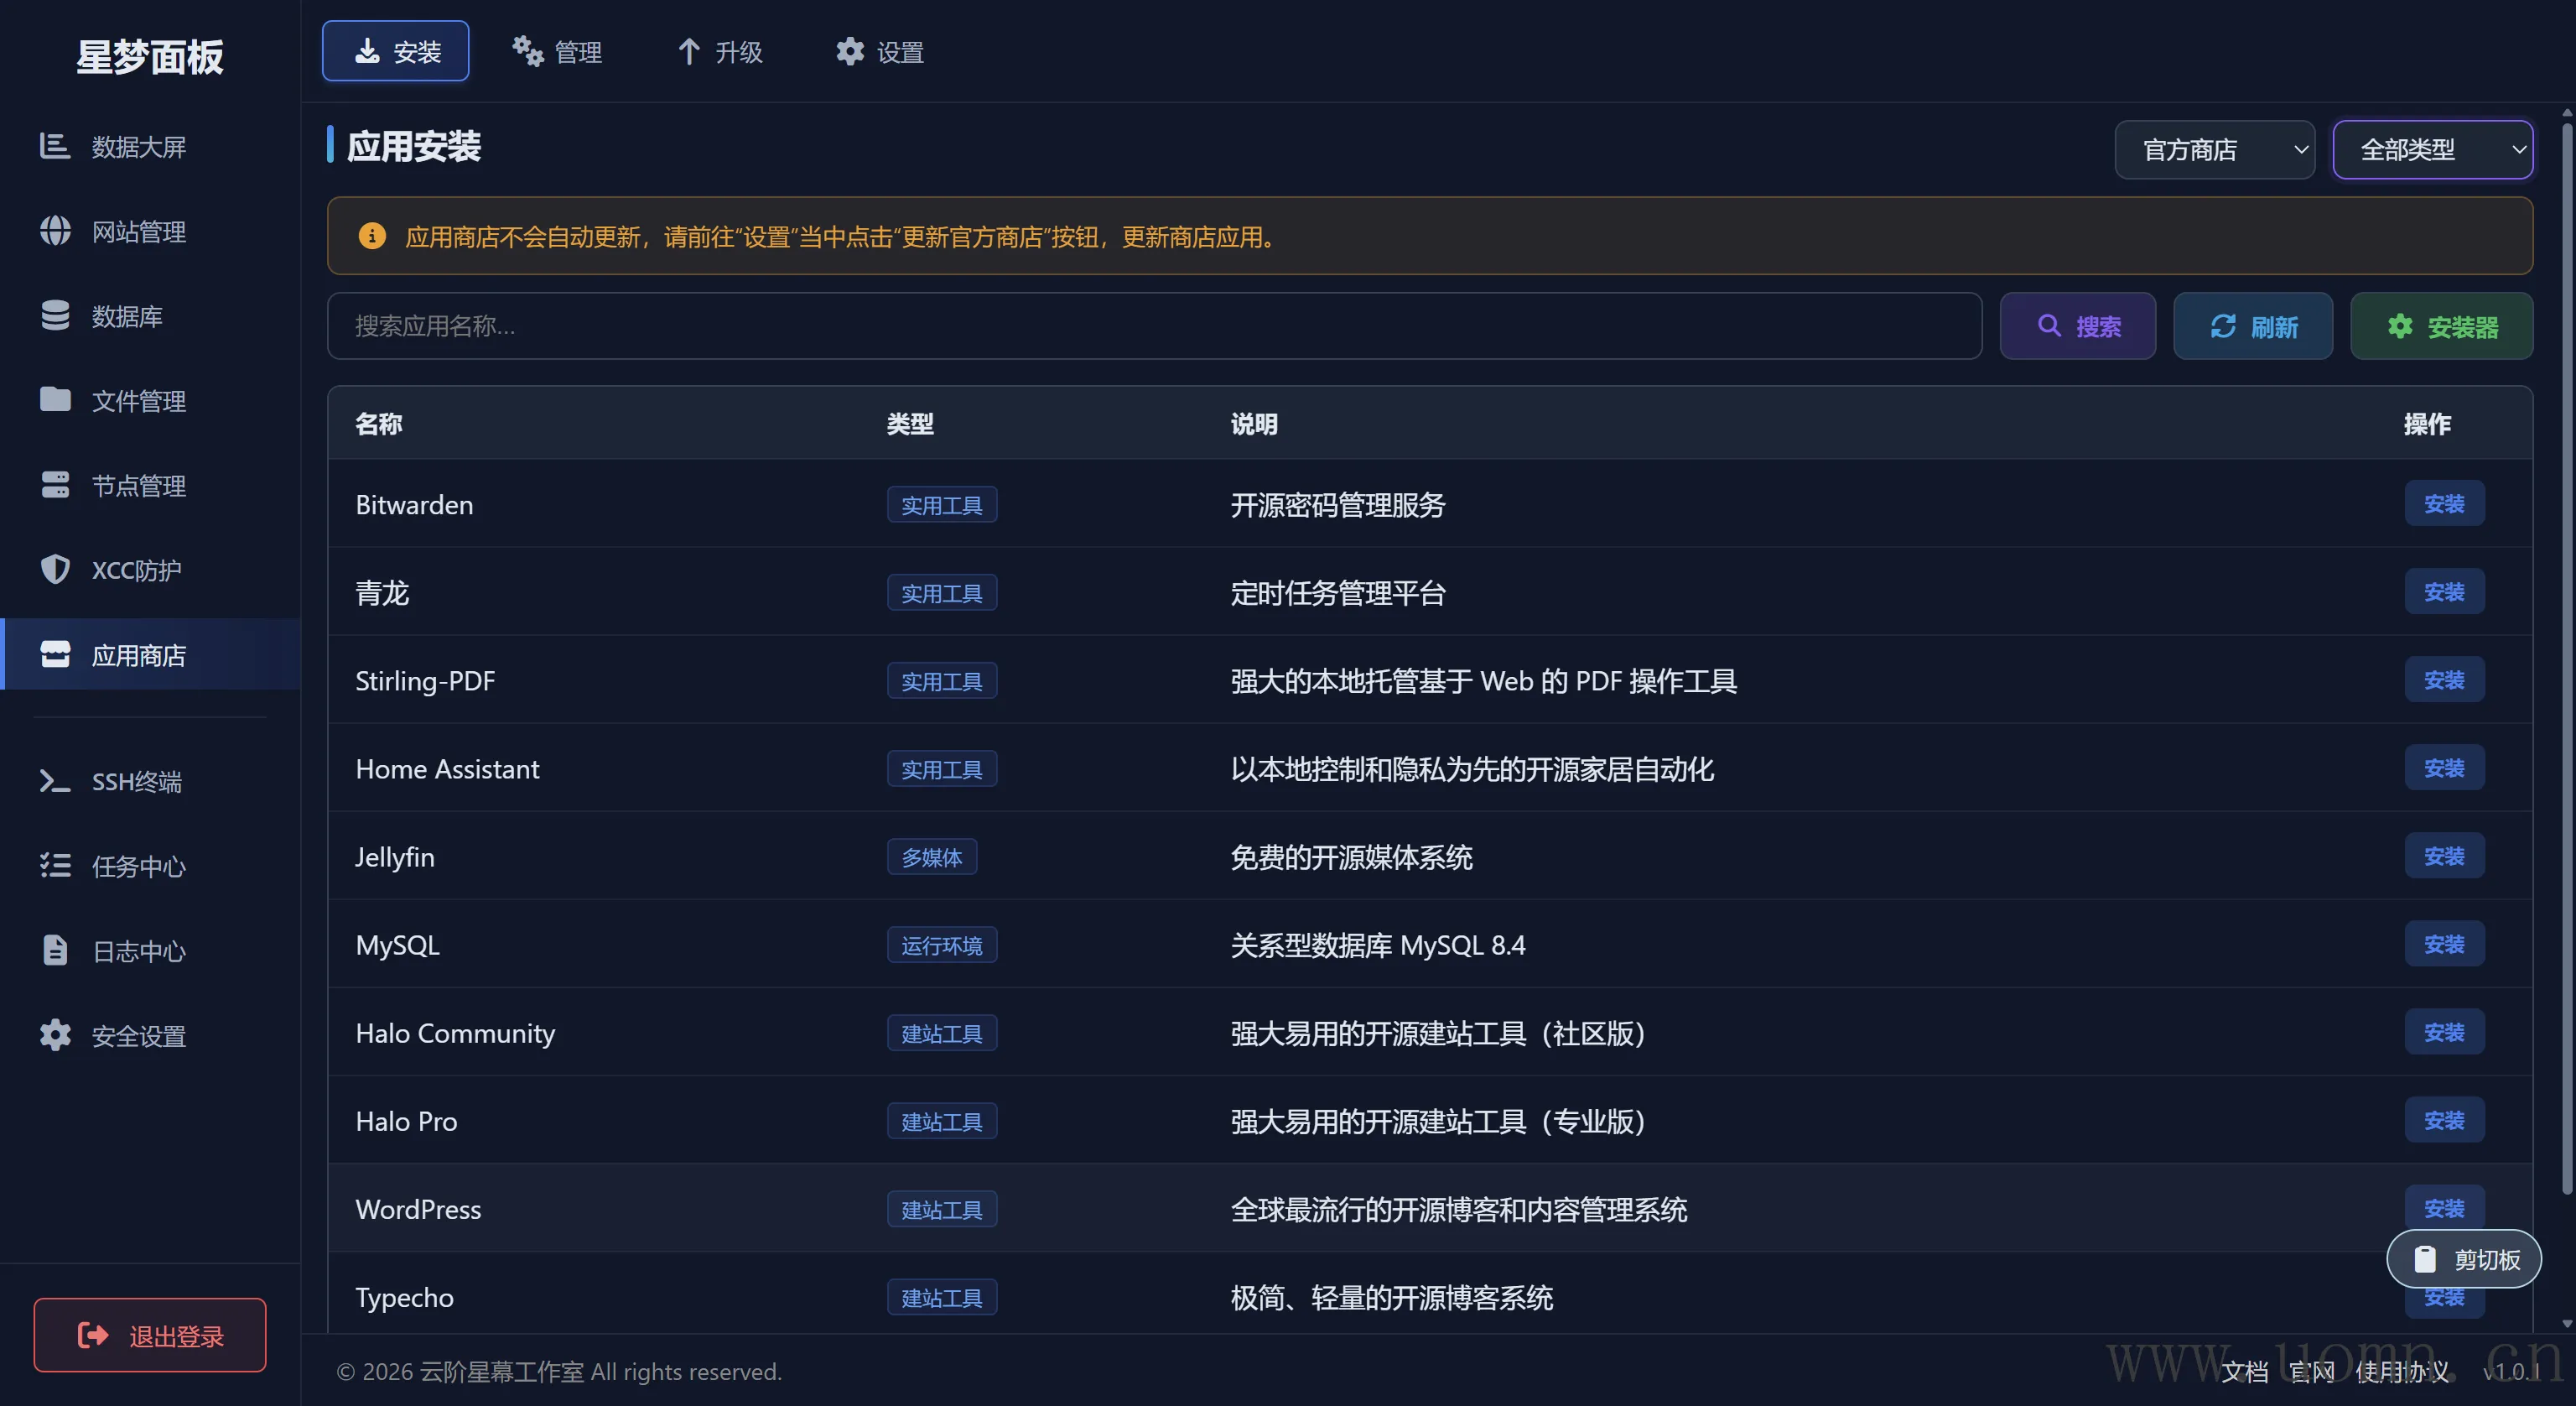Screen dimensions: 2576x1406
Task: Click the 文件管理 folder icon
Action: (x=55, y=400)
